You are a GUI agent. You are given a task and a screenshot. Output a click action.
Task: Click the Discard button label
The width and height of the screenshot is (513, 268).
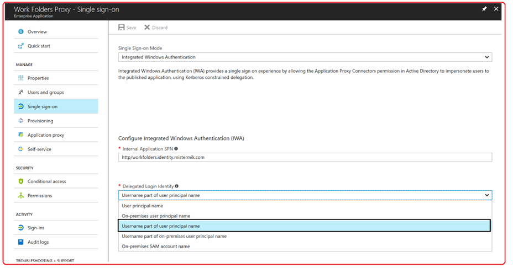coord(160,28)
